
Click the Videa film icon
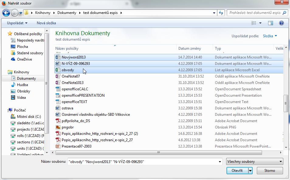(x=13, y=97)
